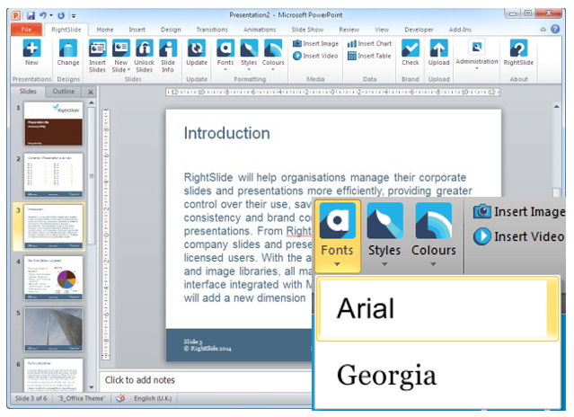Expand the Administration dropdown arrow
Image resolution: width=574 pixels, height=417 pixels.
point(477,68)
